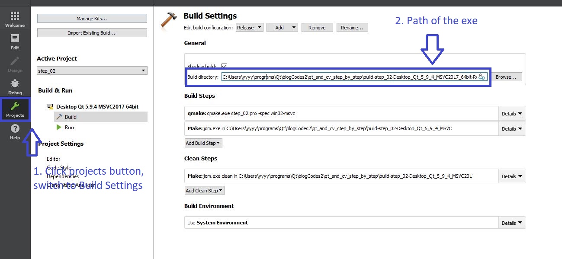Image resolution: width=562 pixels, height=259 pixels.
Task: Open the Help mode
Action: tap(15, 131)
